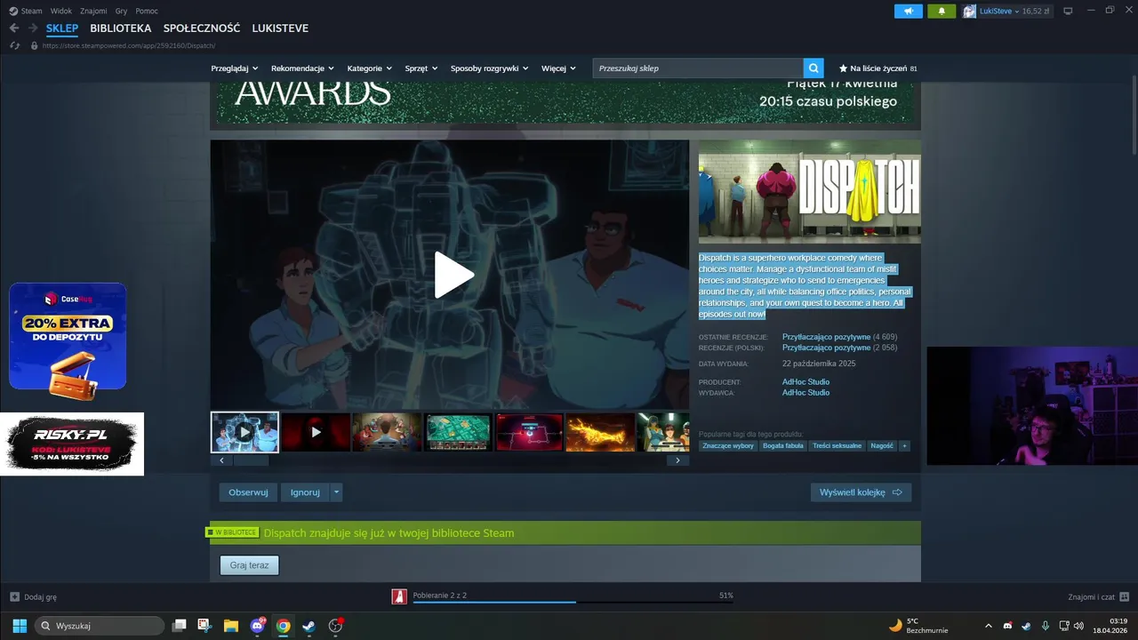The height and width of the screenshot is (640, 1138).
Task: Open the Znajomi menu
Action: point(93,11)
